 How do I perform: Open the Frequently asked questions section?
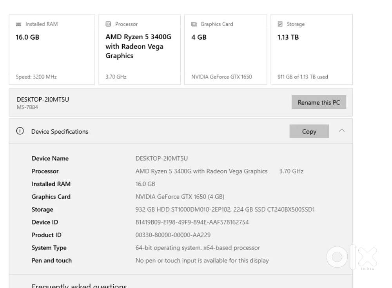(79, 285)
